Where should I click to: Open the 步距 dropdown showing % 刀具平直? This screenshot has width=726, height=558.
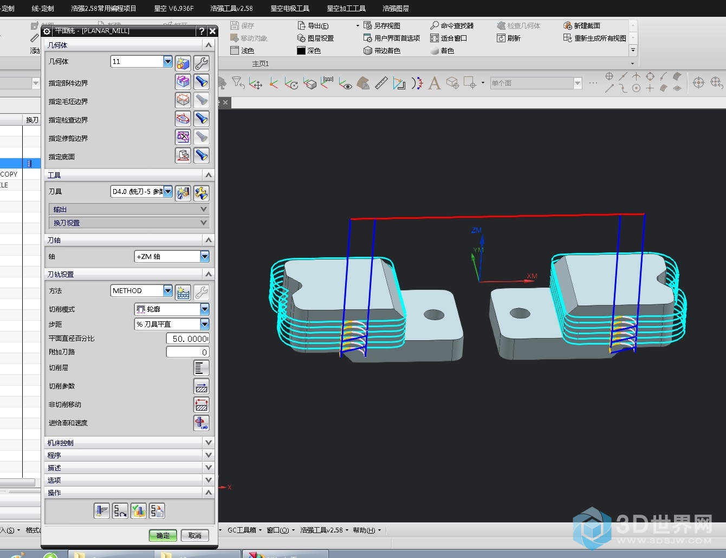pos(204,324)
